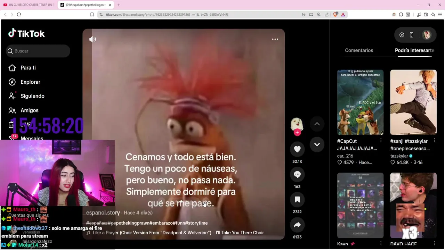Mute the TikTok video sound
This screenshot has height=250, width=445.
tap(92, 39)
